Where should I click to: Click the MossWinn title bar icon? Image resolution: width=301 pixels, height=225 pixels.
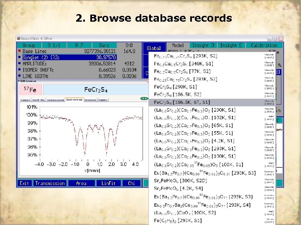point(19,38)
